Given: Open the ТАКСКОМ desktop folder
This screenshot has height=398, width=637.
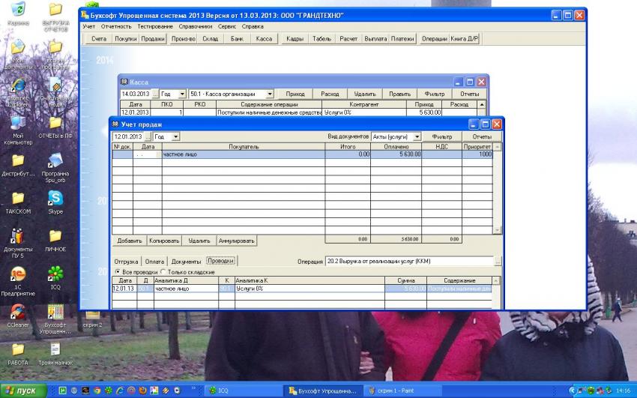Looking at the screenshot, I should [x=17, y=199].
